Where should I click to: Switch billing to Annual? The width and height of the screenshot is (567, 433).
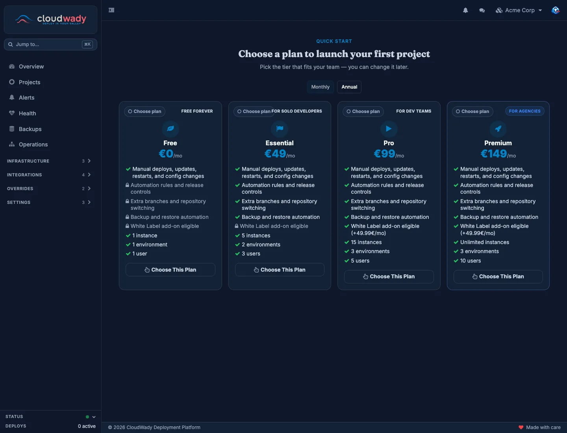[x=349, y=87]
